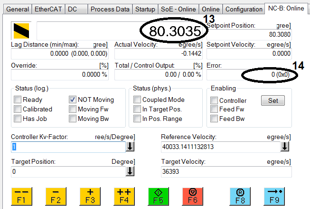The image size is (310, 209).
Task: Click the Controller Kv-Factor input field
Action: click(x=68, y=147)
